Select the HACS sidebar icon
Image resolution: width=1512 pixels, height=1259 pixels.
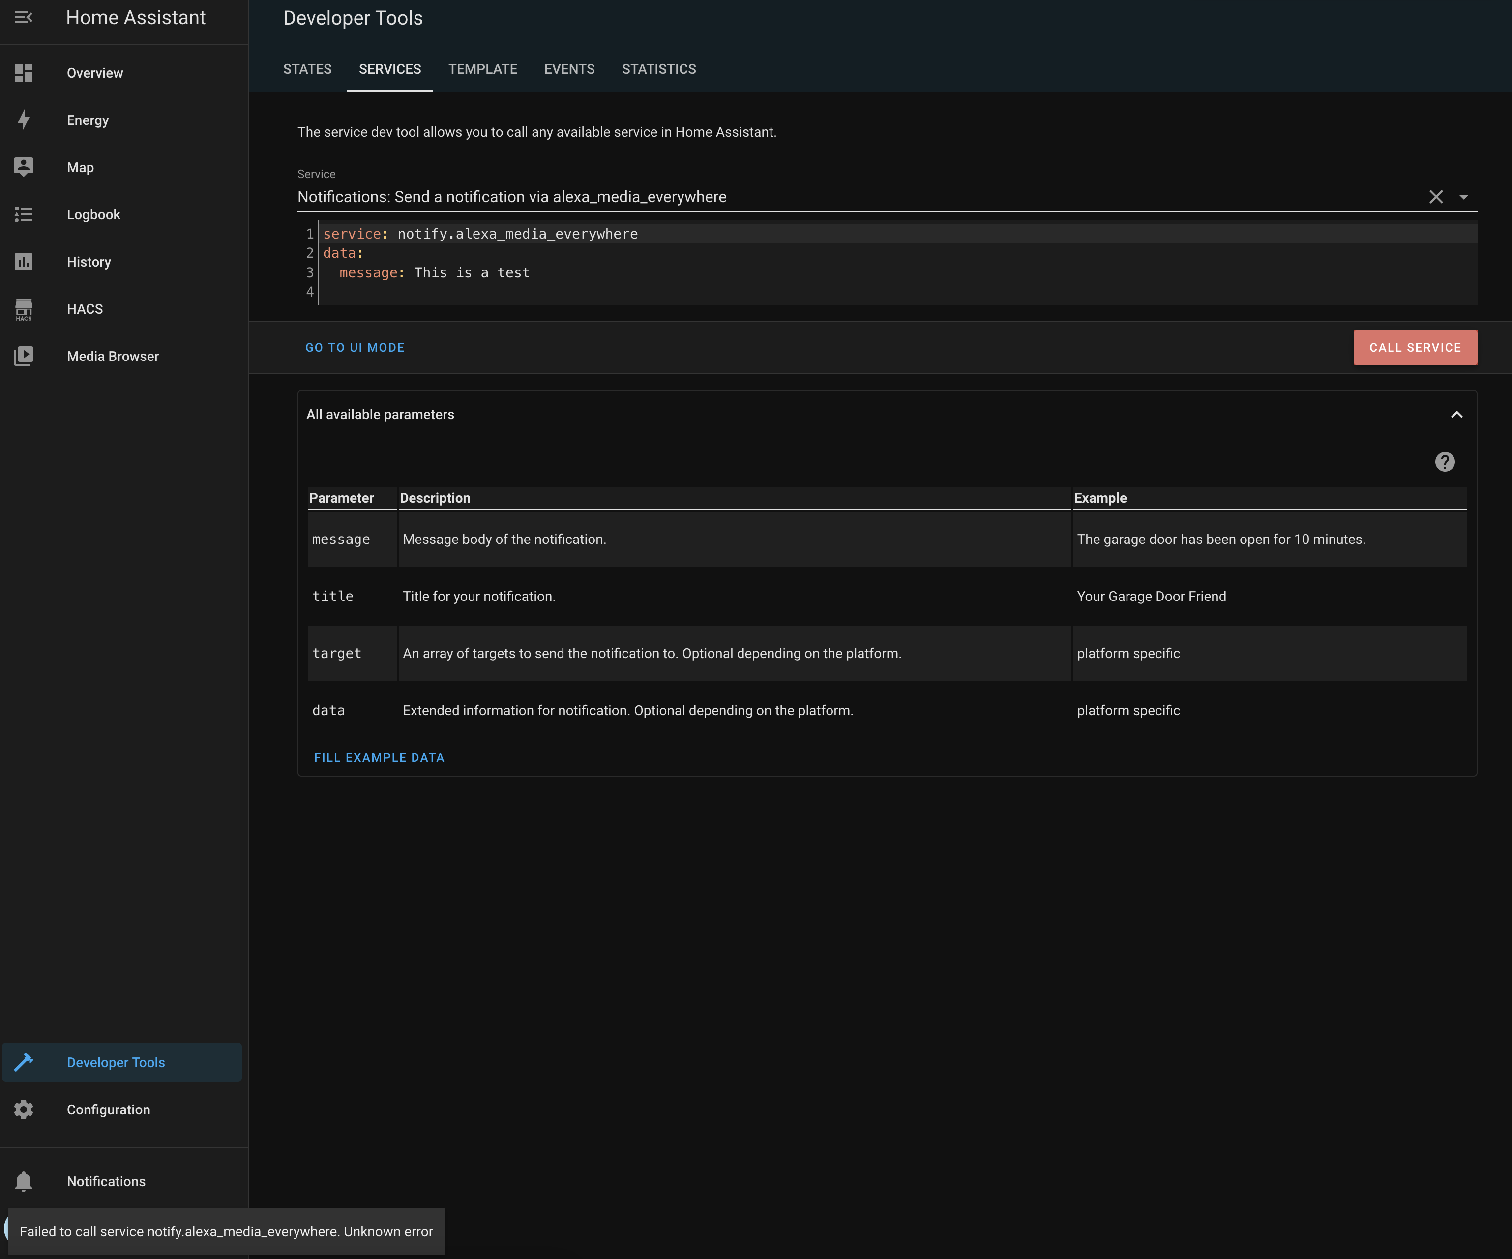[24, 309]
